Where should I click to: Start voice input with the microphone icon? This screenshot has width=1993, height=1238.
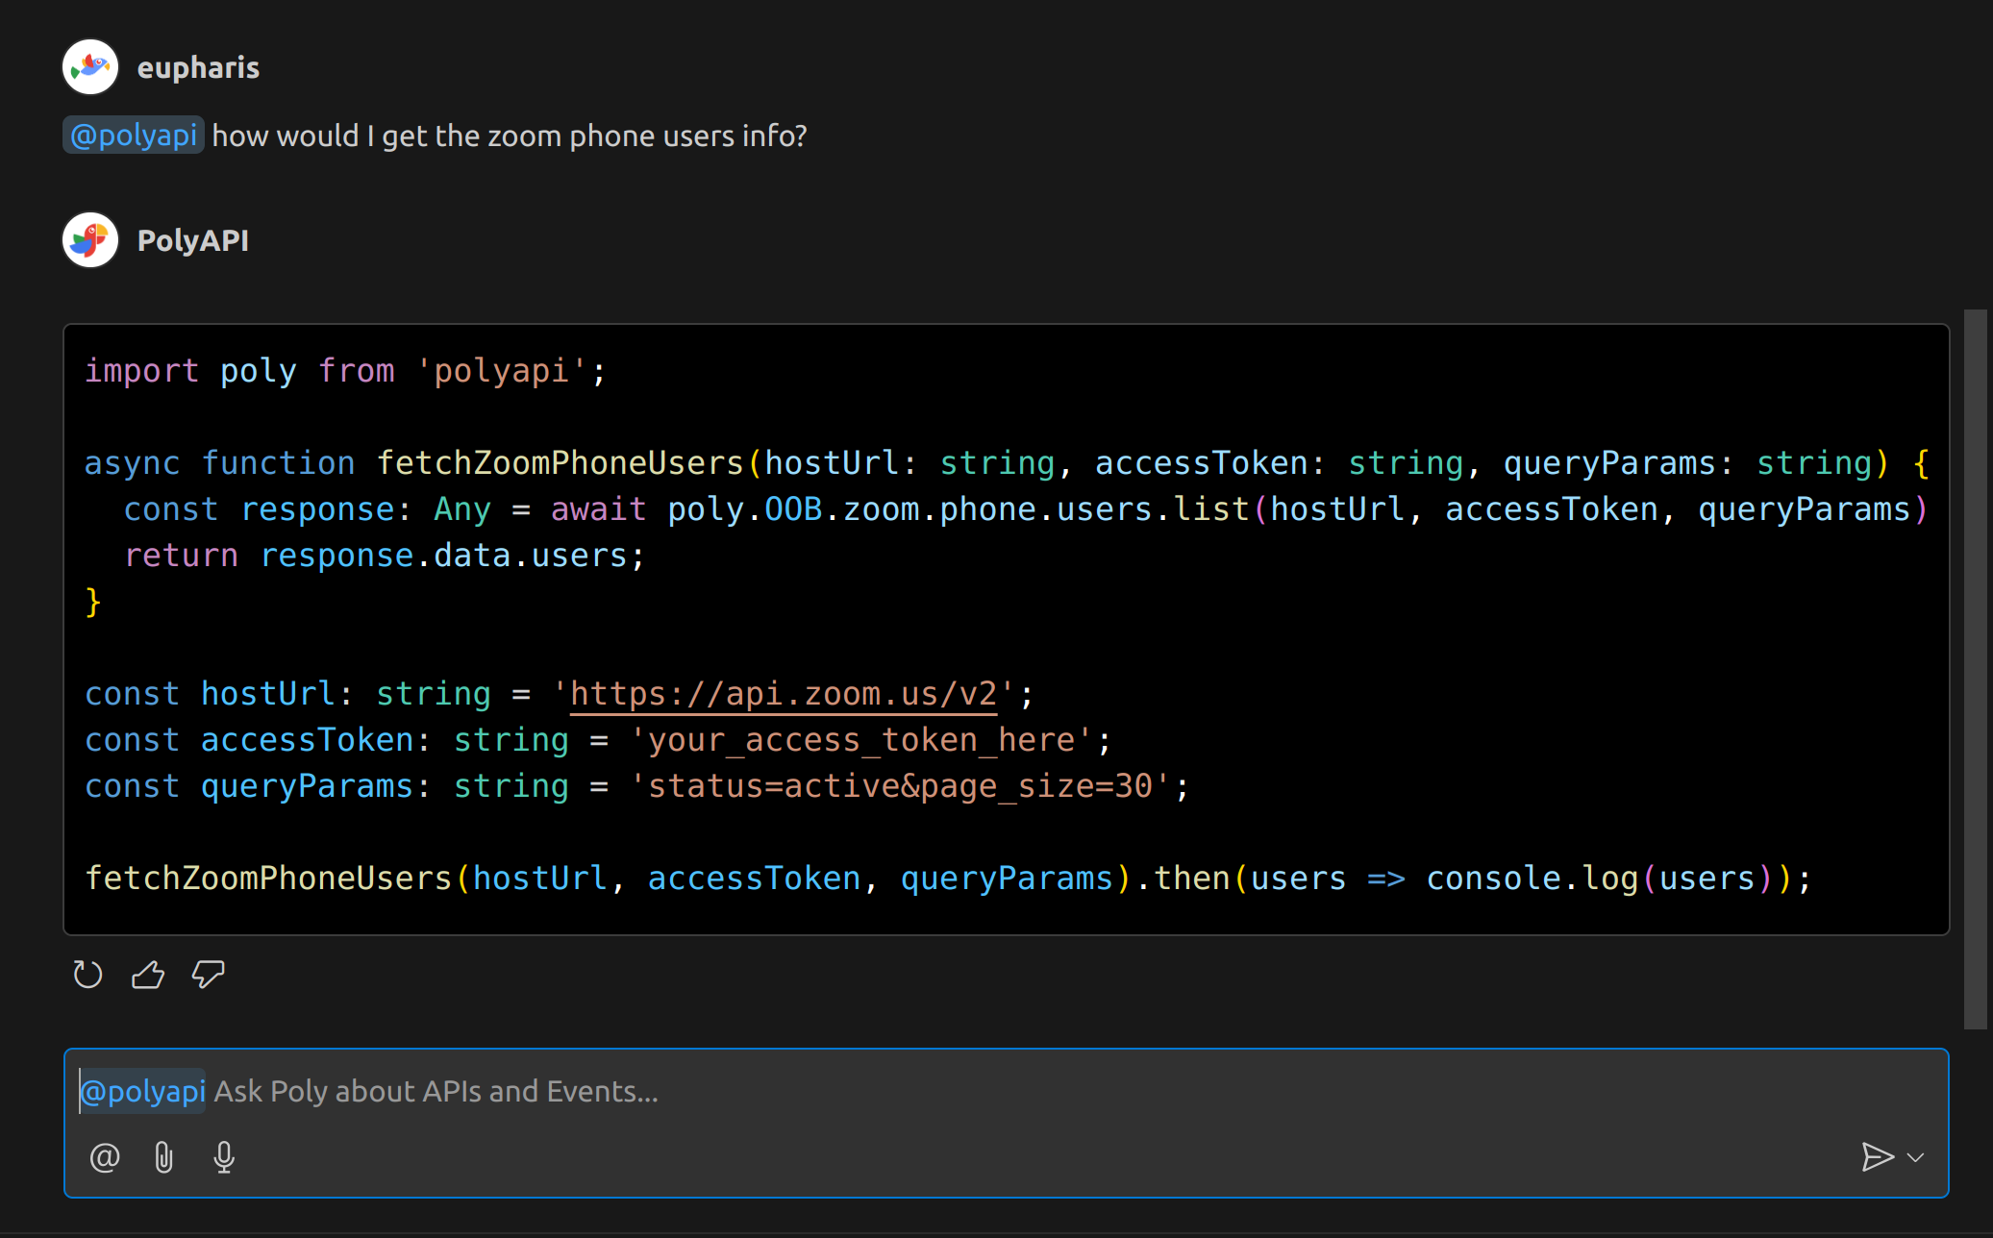(x=224, y=1157)
